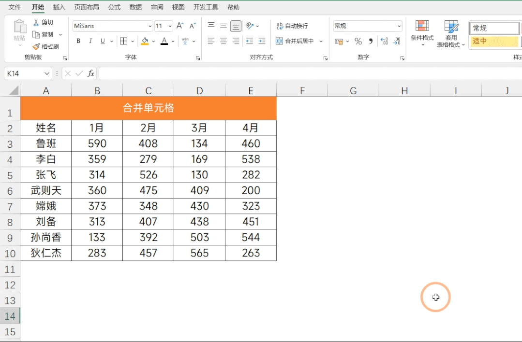Toggle bottom vertical alignment button

point(236,26)
